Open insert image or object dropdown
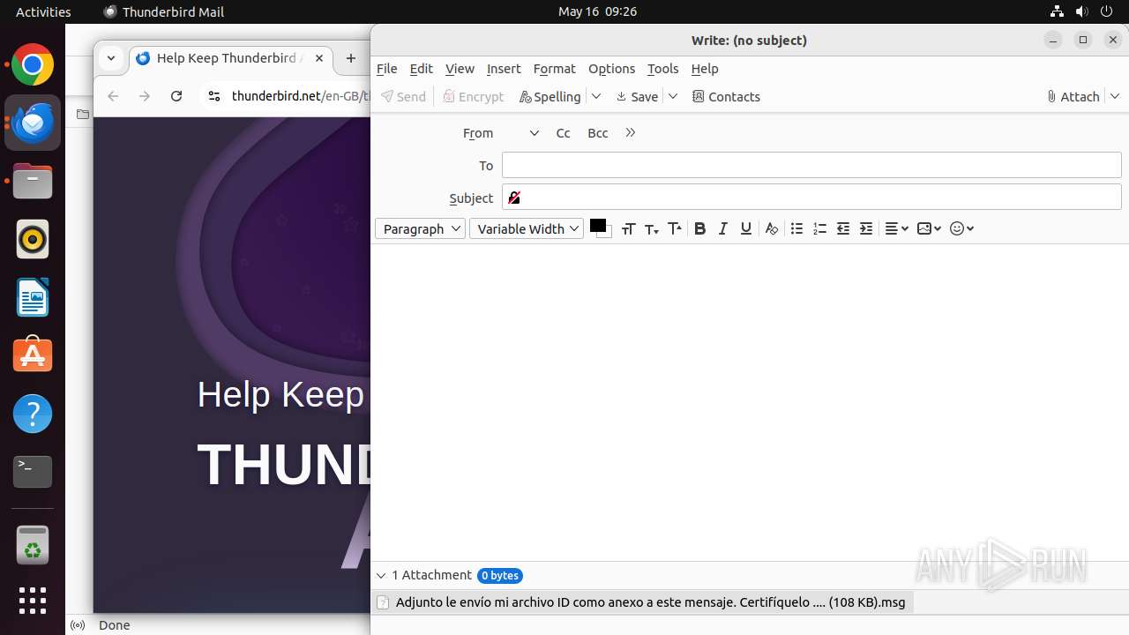 [x=929, y=228]
